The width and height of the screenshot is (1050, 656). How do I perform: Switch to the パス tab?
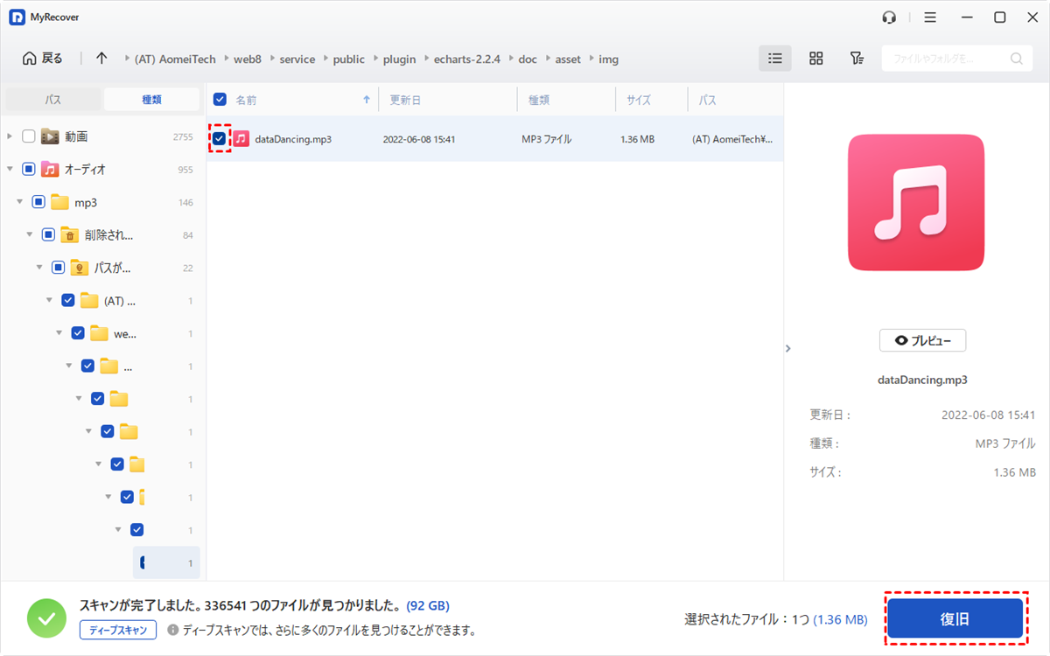click(x=52, y=100)
